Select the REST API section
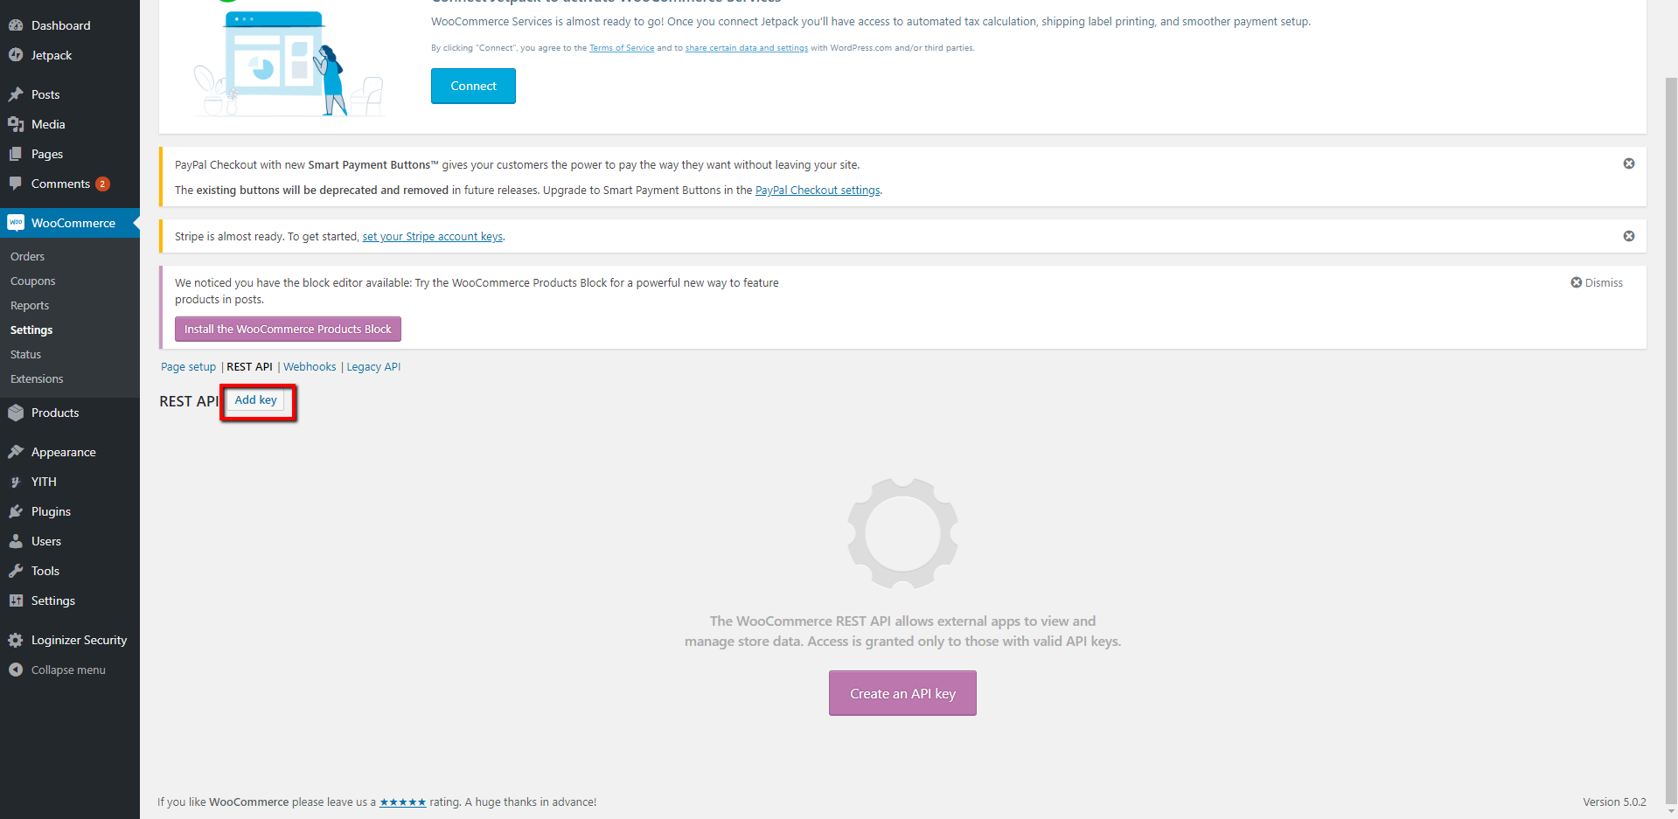The image size is (1678, 819). coord(249,366)
